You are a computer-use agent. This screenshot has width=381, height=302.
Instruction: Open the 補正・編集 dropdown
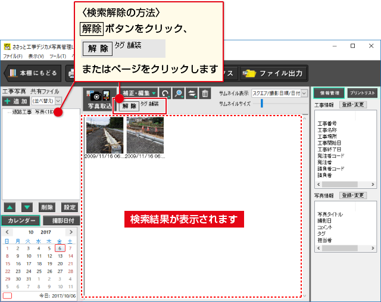(139, 93)
